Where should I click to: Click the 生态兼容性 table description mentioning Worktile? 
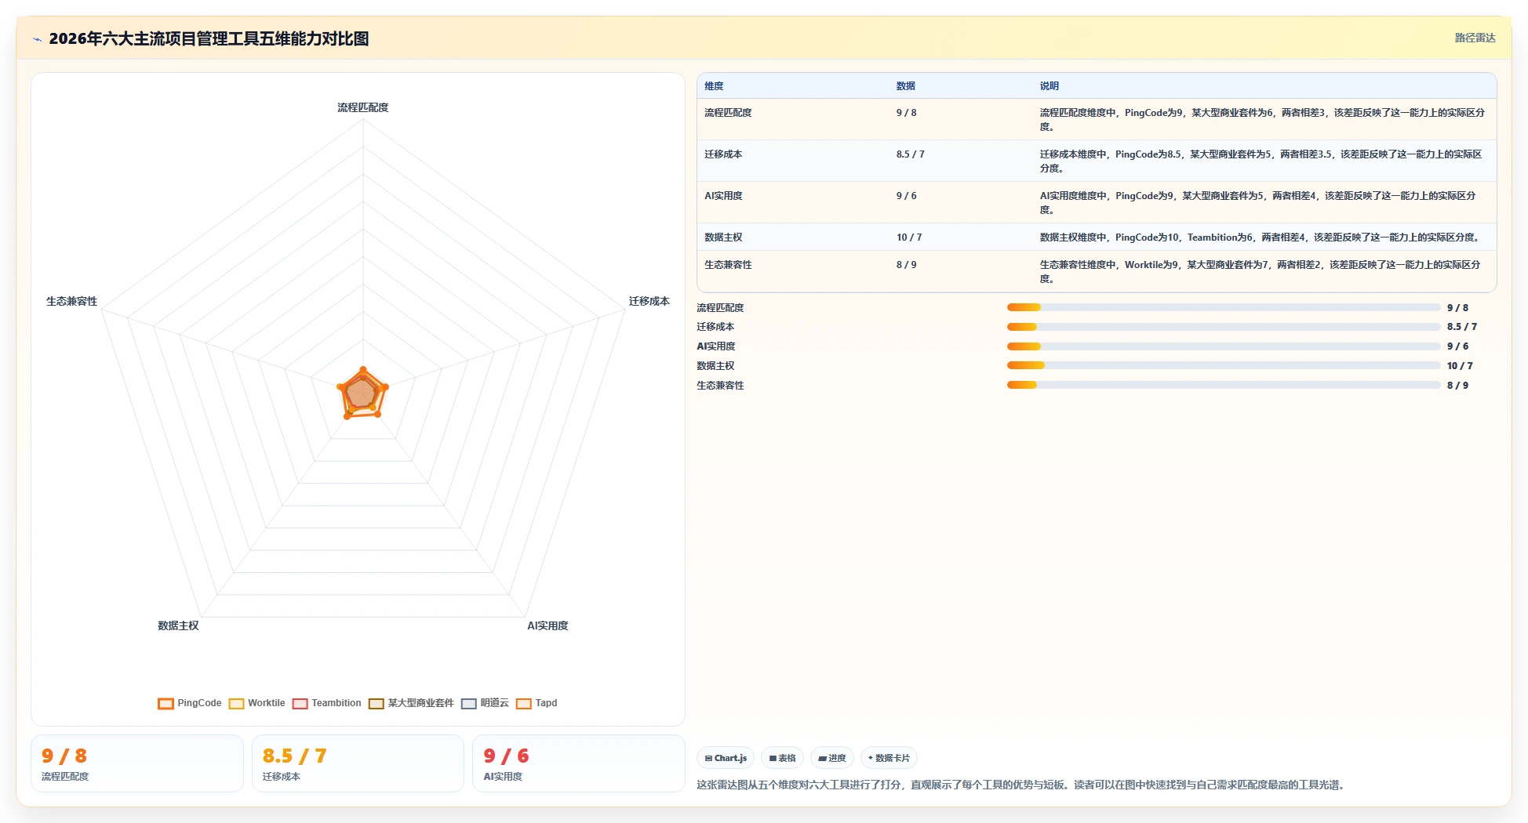[1261, 272]
